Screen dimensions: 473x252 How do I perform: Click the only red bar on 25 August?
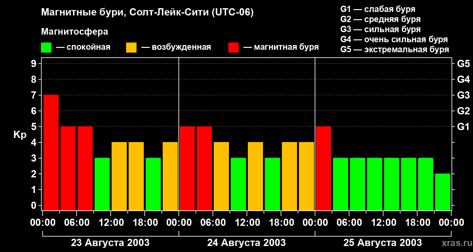[324, 168]
